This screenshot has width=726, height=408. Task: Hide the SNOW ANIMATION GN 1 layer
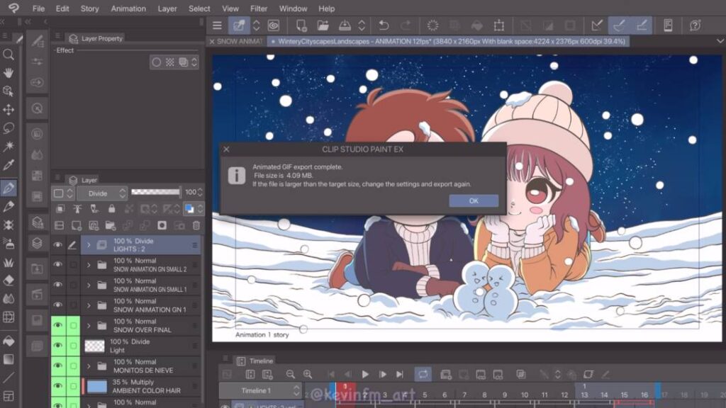coord(58,305)
